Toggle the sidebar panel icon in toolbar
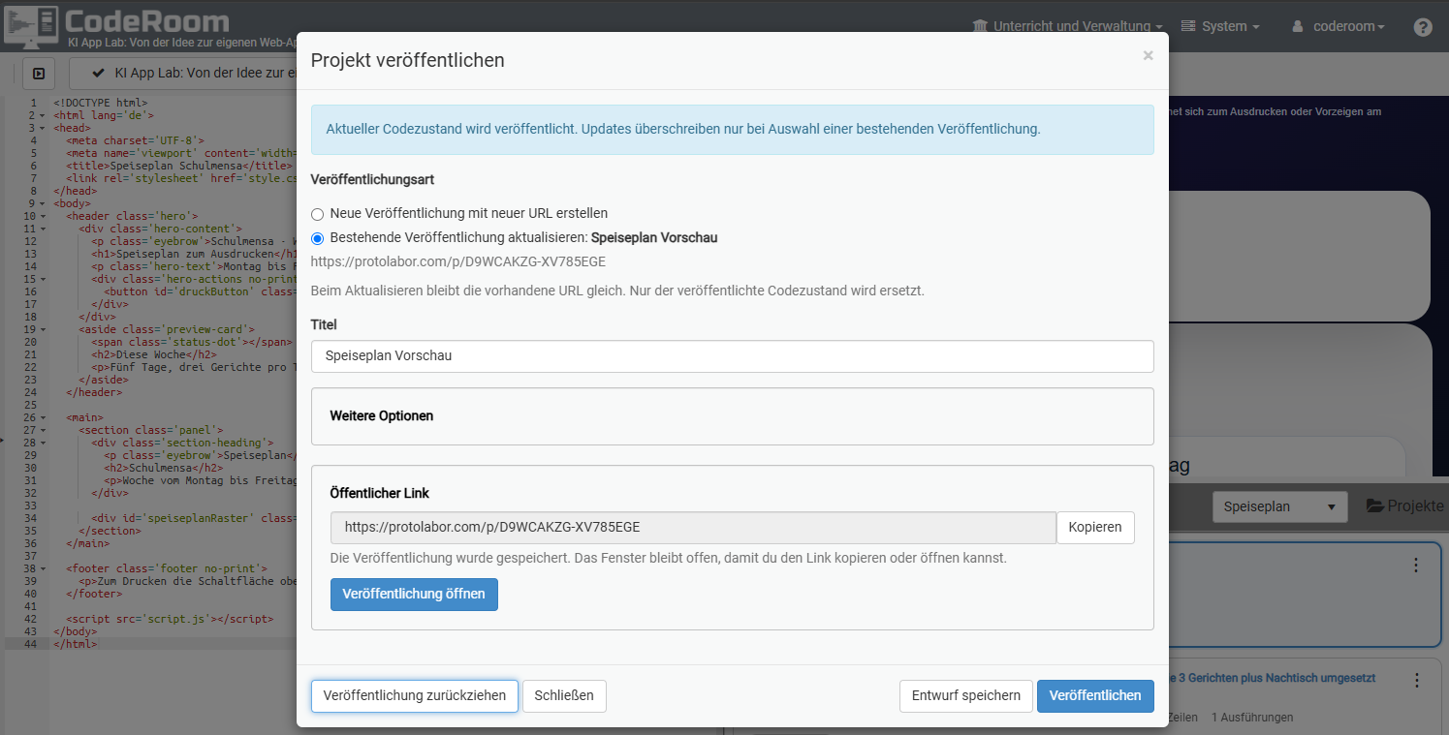This screenshot has width=1449, height=735. click(39, 73)
